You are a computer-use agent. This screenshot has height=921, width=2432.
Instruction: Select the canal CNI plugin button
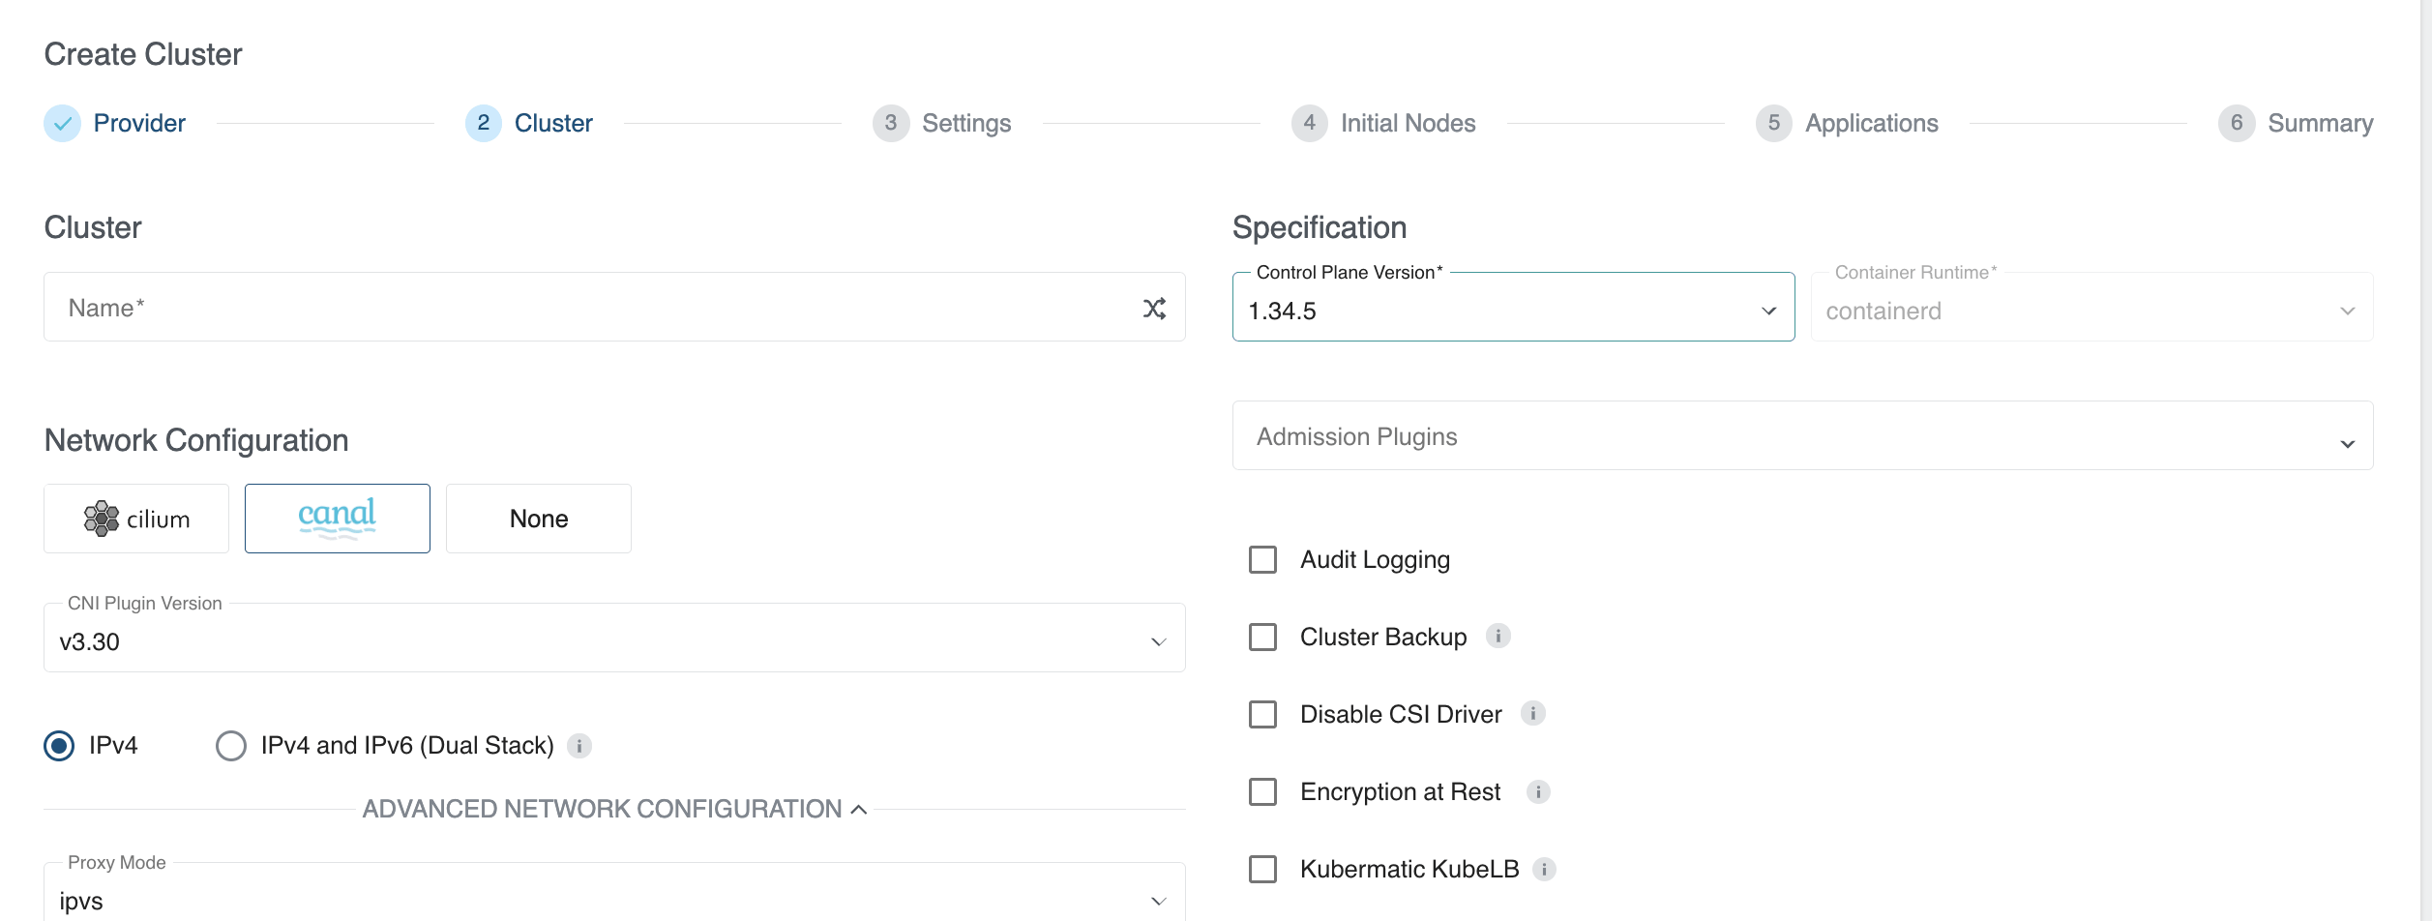pyautogui.click(x=338, y=519)
